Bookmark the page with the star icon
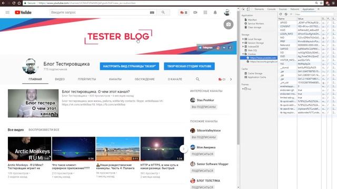 click(321, 3)
